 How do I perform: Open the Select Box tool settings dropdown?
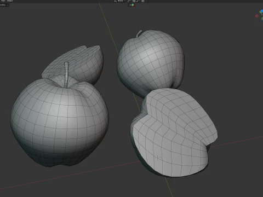[4, 5]
